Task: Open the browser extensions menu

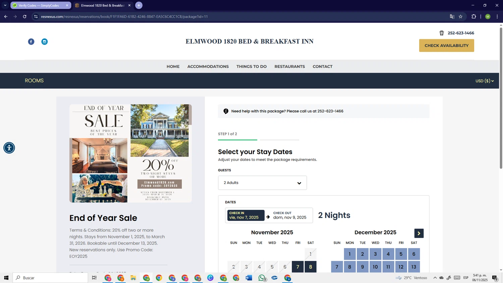Action: [x=474, y=16]
